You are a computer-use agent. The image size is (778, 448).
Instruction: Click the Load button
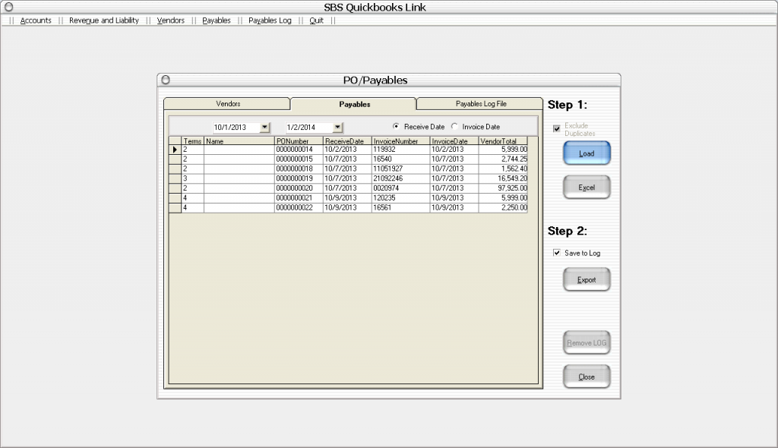tap(586, 153)
